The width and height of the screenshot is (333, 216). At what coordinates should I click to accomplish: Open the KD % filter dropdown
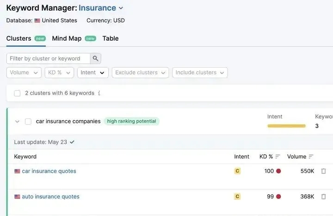(x=59, y=73)
